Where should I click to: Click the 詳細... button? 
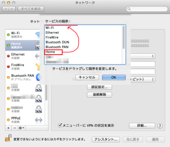[142, 126]
